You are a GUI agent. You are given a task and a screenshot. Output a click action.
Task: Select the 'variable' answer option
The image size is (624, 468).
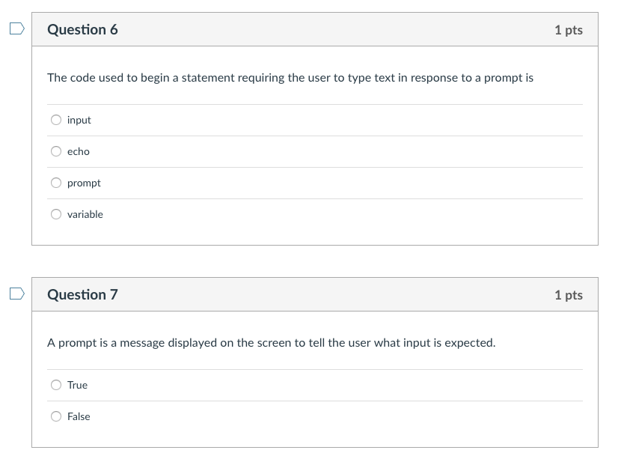point(56,214)
